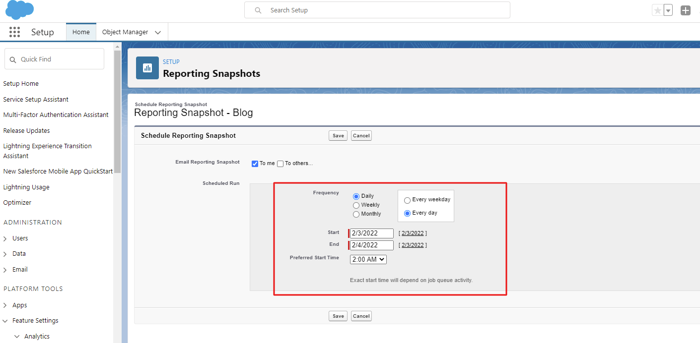This screenshot has height=343, width=700.
Task: Choose the 'Every weekday' option
Action: pyautogui.click(x=407, y=200)
